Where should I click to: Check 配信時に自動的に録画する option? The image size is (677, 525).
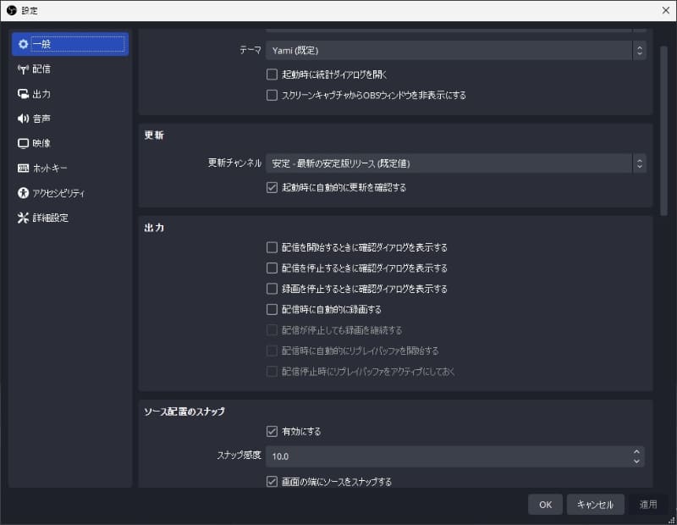tap(272, 308)
